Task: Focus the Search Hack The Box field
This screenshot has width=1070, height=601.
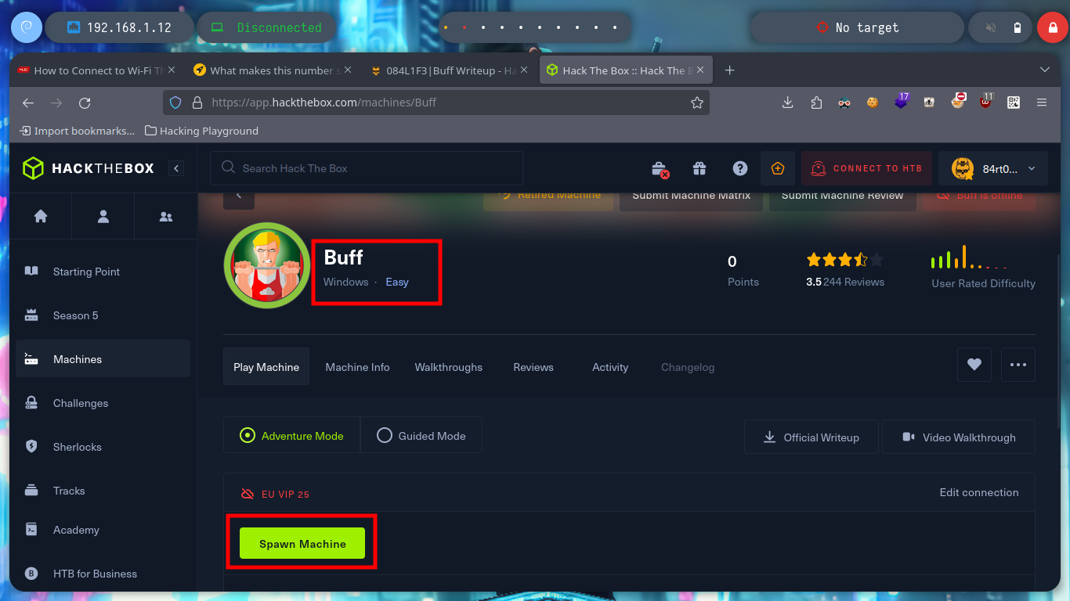Action: click(x=366, y=168)
